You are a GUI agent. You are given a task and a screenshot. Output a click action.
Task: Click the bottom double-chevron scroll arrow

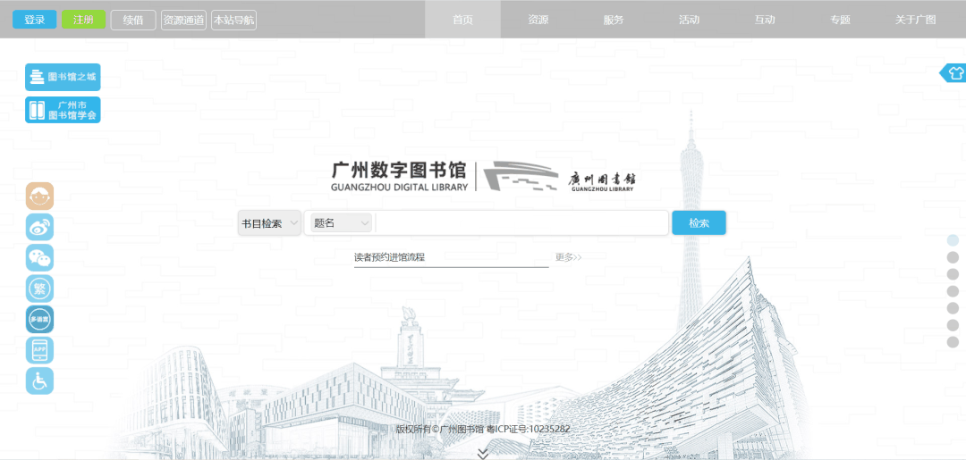click(483, 453)
